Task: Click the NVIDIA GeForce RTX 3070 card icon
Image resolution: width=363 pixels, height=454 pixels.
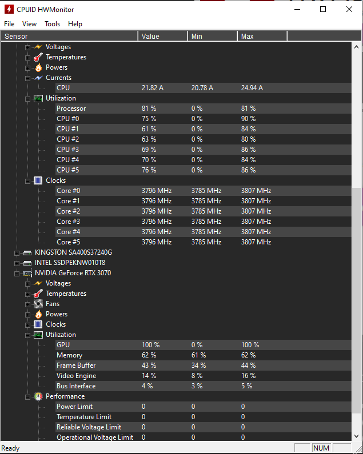Action: [x=27, y=273]
